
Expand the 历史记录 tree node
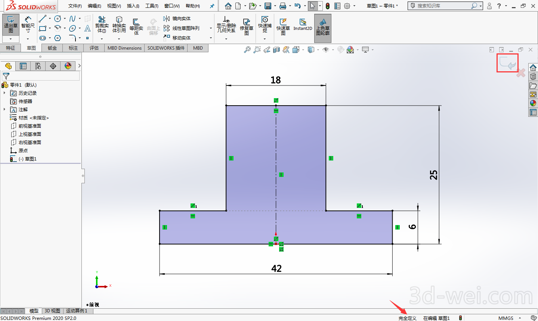click(x=4, y=93)
